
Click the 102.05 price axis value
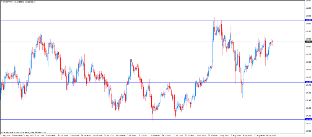(308, 70)
